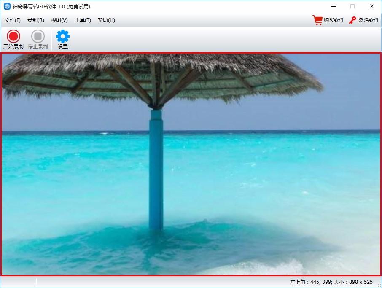Open the Help (帮助) menu
Viewport: 382px width, 288px height.
pos(106,20)
